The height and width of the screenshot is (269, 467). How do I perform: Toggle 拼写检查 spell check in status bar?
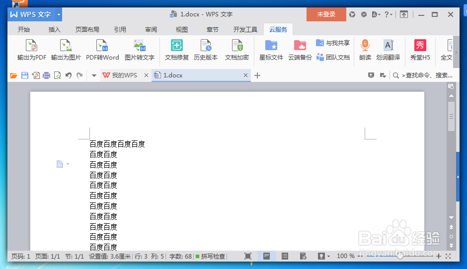tap(211, 256)
